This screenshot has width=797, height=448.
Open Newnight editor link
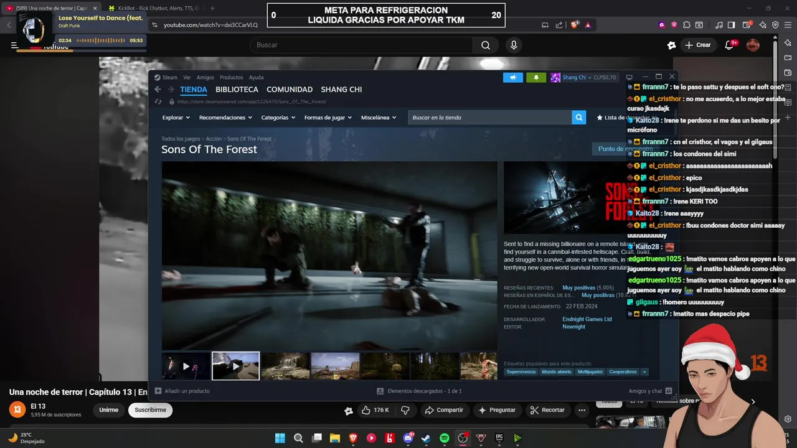pos(573,327)
